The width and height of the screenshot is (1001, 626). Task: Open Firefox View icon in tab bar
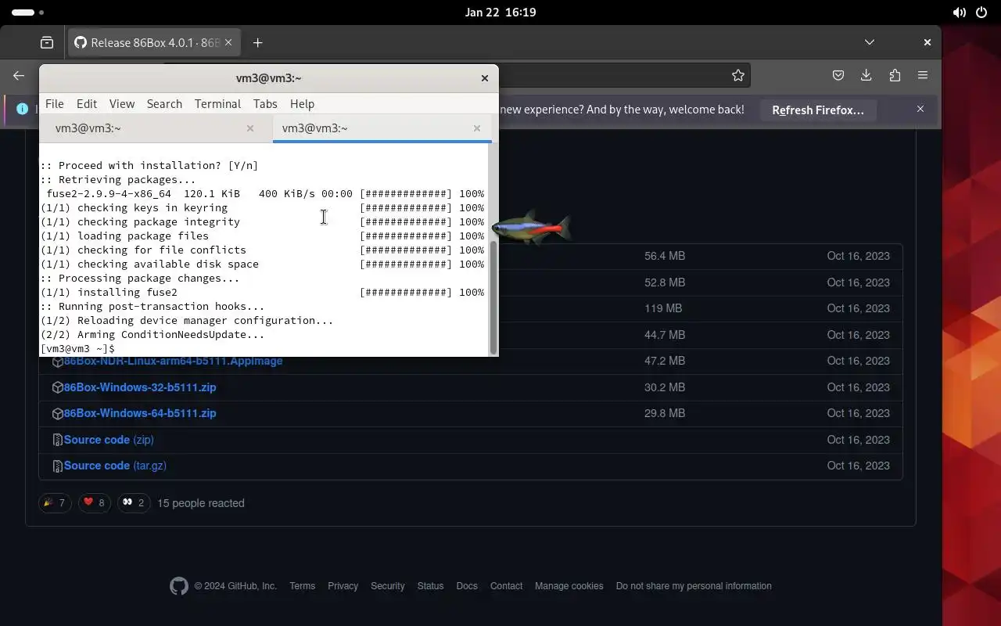47,42
